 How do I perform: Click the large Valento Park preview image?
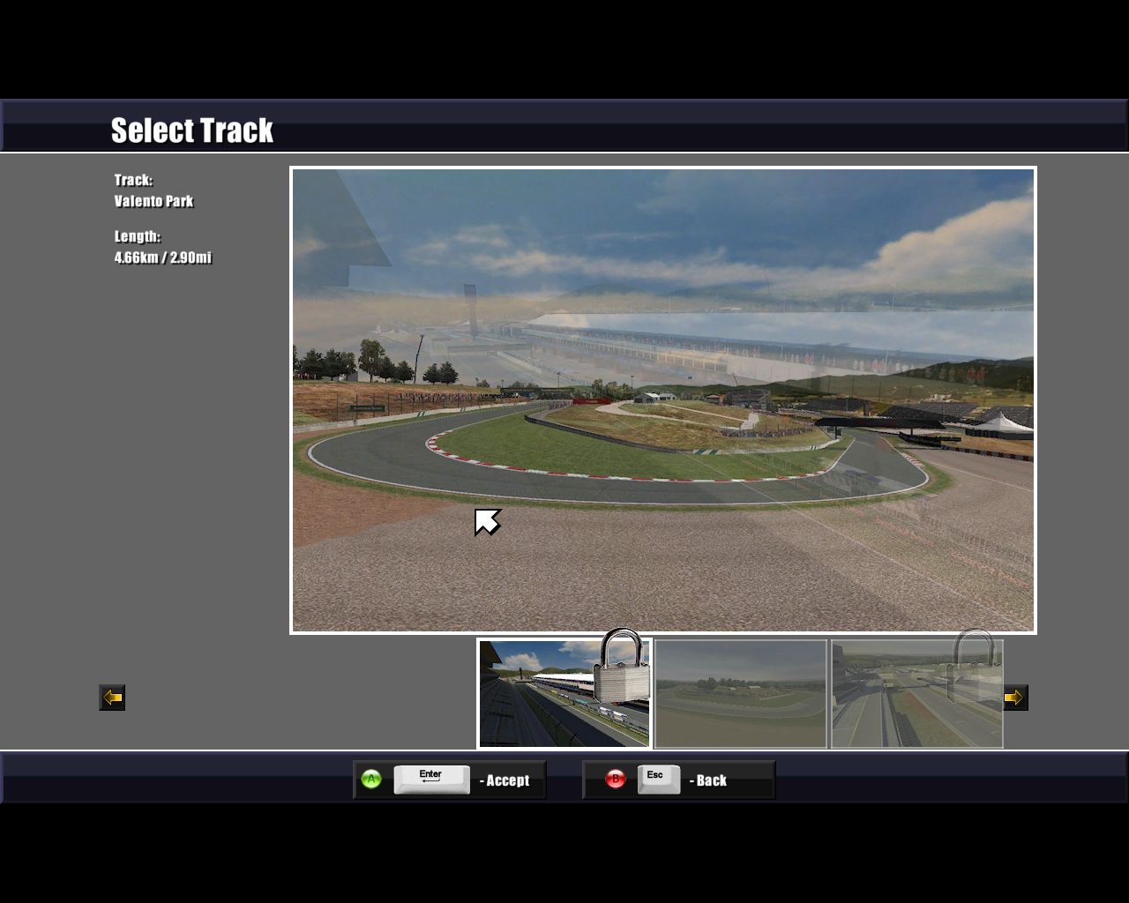click(662, 399)
